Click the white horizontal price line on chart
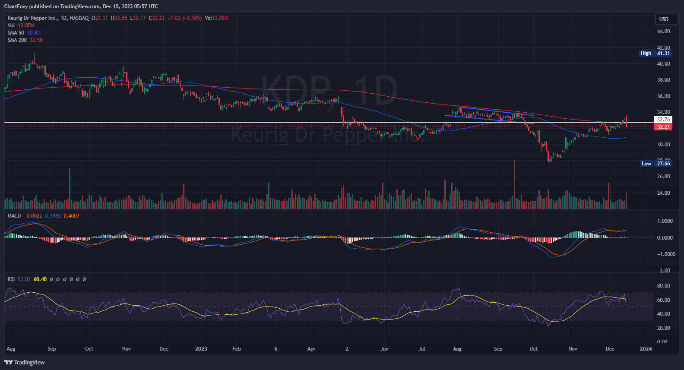684x370 pixels. pos(328,123)
